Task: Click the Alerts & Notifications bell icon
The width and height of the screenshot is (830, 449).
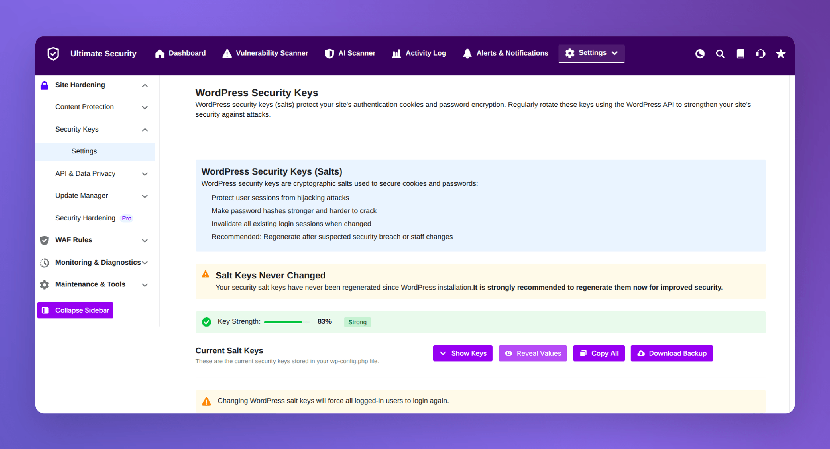Action: click(x=467, y=54)
